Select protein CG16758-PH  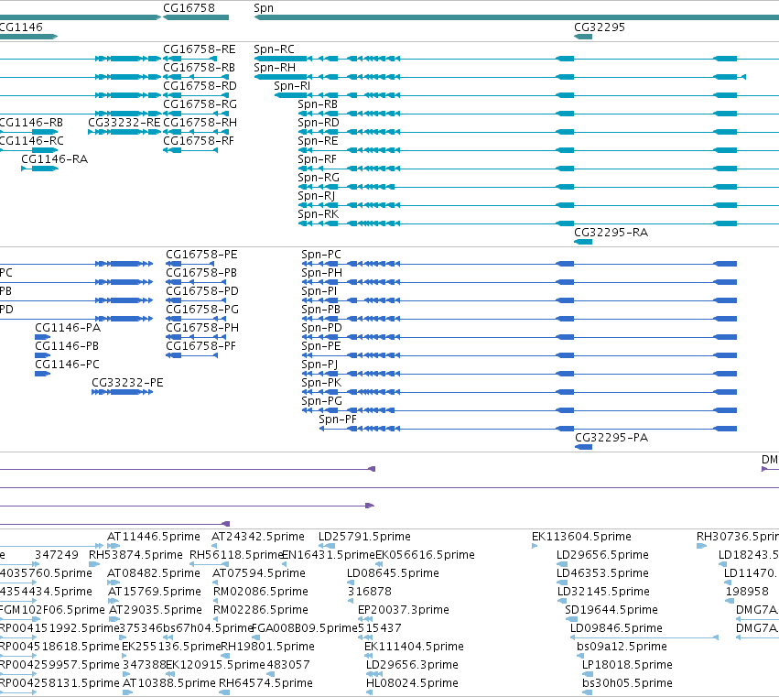click(201, 328)
